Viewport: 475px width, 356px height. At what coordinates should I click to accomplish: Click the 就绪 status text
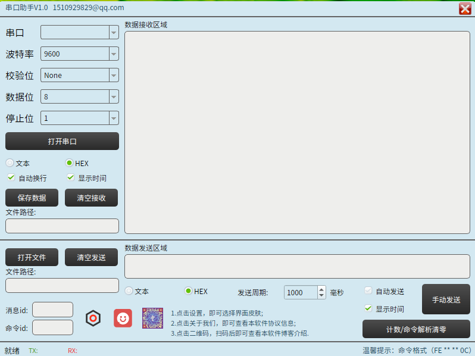12,351
